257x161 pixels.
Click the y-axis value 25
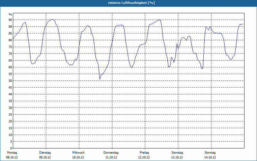(10, 115)
